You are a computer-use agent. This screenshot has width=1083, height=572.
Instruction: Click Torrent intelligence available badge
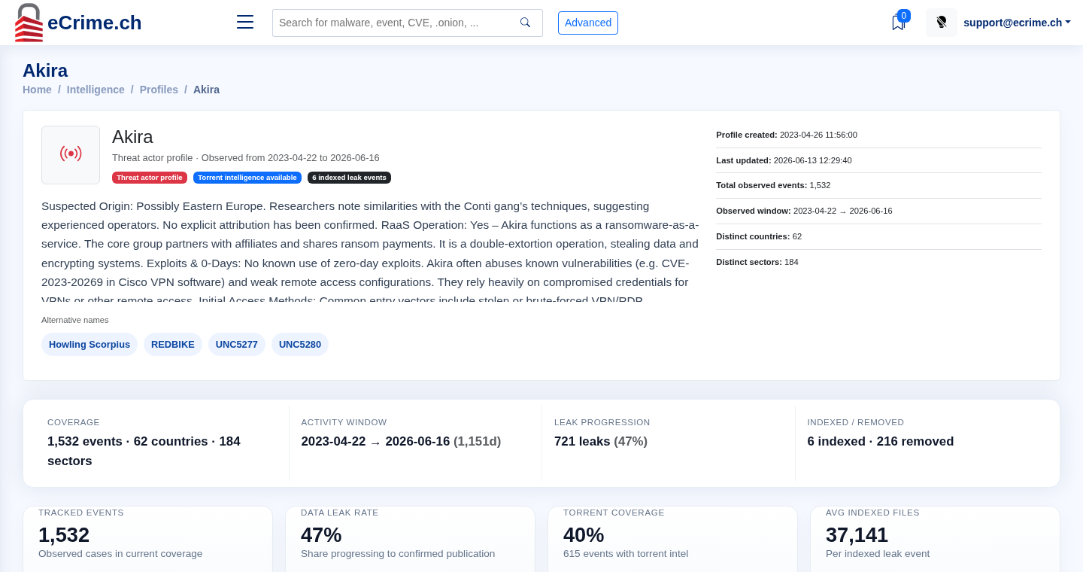click(x=247, y=178)
